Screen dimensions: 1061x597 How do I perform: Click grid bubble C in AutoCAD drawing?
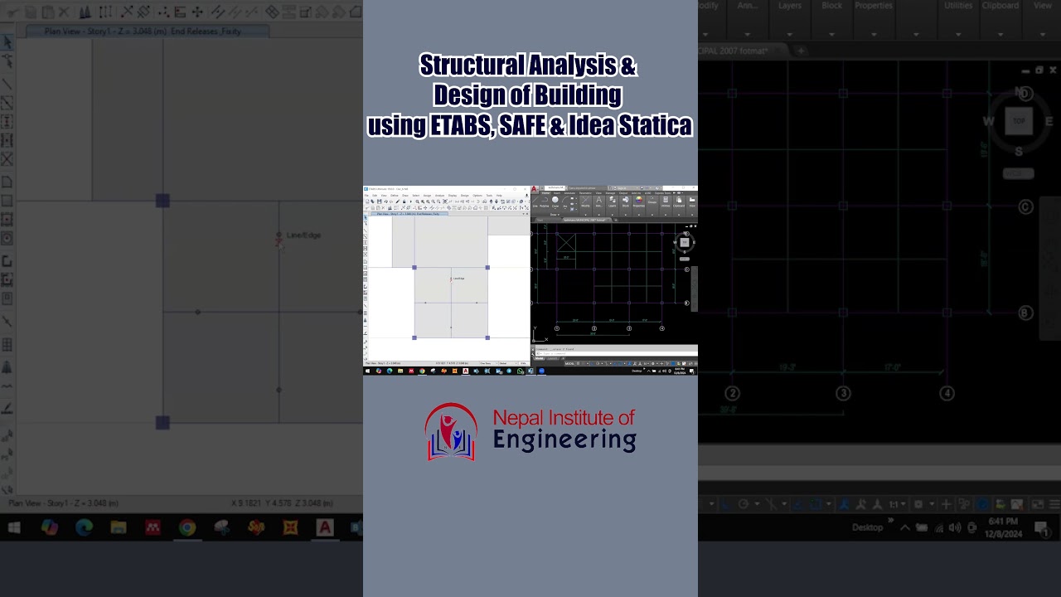point(1025,206)
